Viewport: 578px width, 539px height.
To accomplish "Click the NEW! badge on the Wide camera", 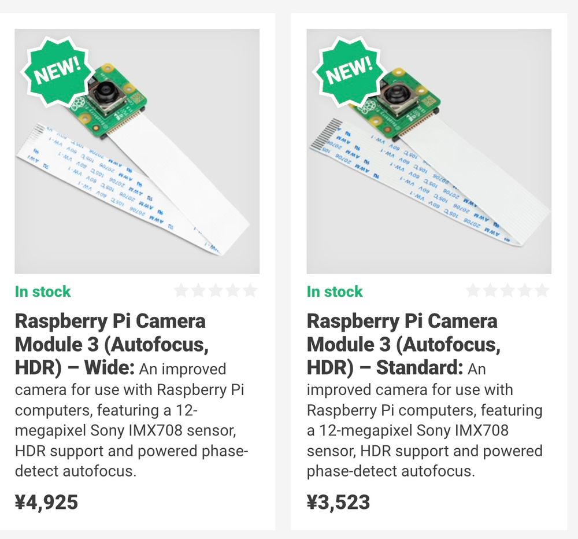I will [57, 71].
